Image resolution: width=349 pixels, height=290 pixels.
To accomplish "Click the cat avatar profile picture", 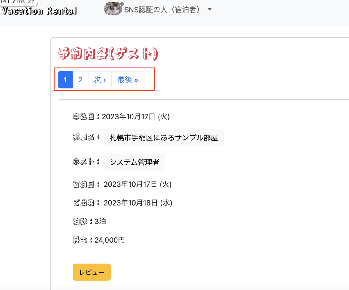I will pos(113,9).
